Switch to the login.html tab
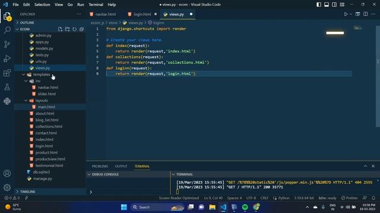Image resolution: width=380 pixels, height=213 pixels. click(142, 14)
